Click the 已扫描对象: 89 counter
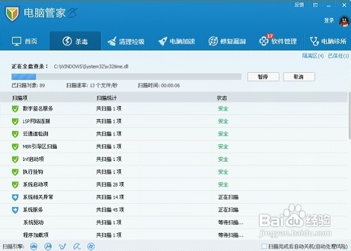Image resolution: width=351 pixels, height=251 pixels. pos(28,86)
